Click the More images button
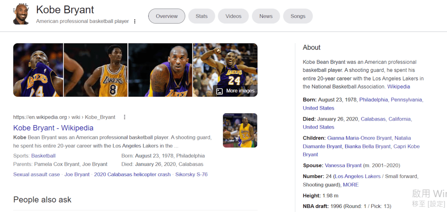The width and height of the screenshot is (447, 212). tap(235, 91)
